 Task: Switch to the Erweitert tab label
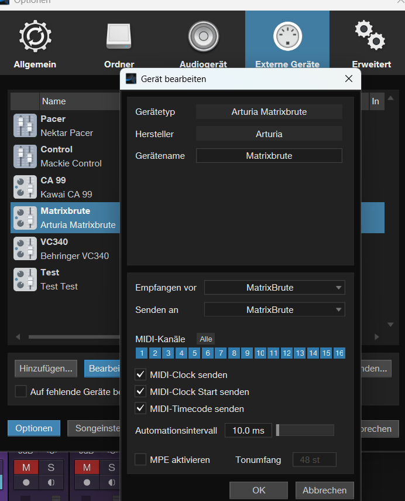click(x=372, y=64)
